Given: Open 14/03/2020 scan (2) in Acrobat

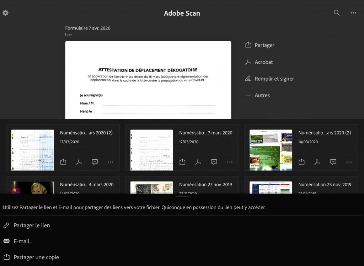Looking at the screenshot, I should [317, 162].
